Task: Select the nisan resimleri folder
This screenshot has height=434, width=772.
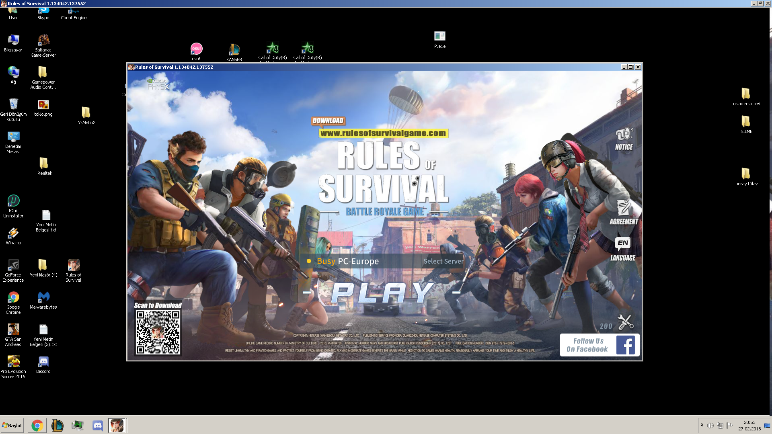Action: click(x=746, y=97)
